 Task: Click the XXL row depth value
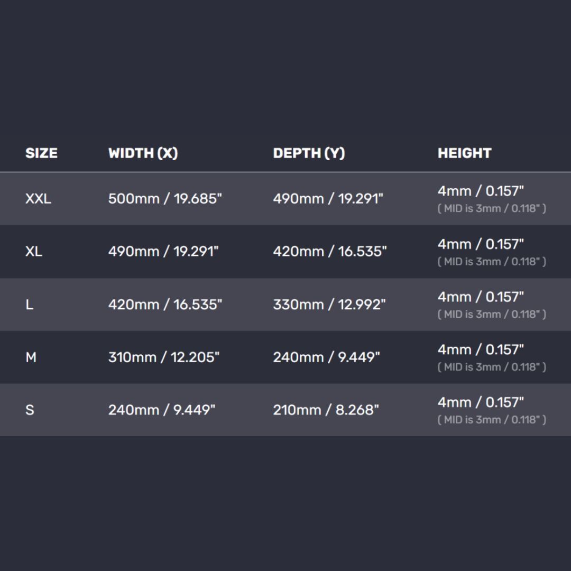point(328,199)
